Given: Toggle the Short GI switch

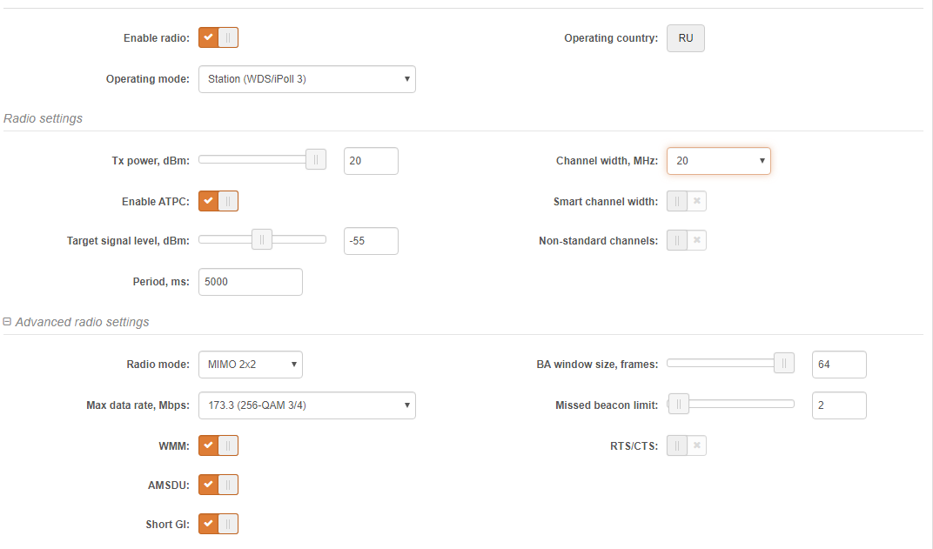Looking at the screenshot, I should point(218,524).
